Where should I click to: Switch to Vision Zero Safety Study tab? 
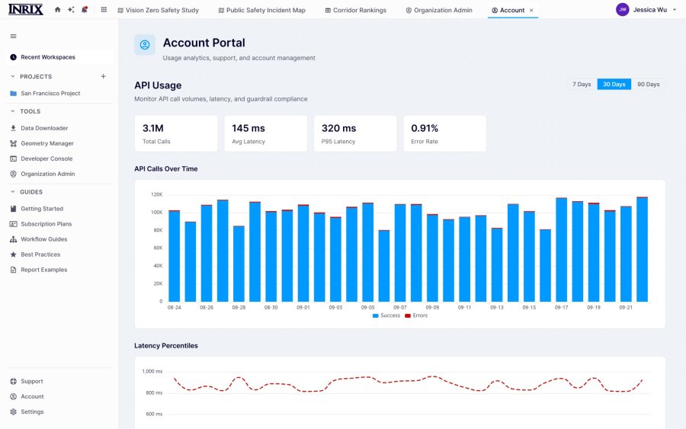coord(158,10)
